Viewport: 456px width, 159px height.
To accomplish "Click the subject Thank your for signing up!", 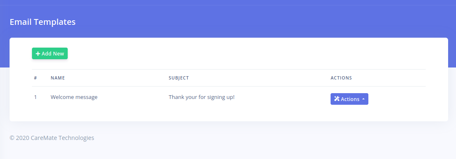I will (x=201, y=97).
